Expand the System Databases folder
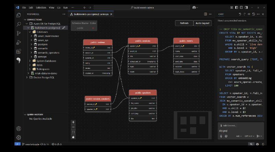275x152 pixels. (x=30, y=61)
